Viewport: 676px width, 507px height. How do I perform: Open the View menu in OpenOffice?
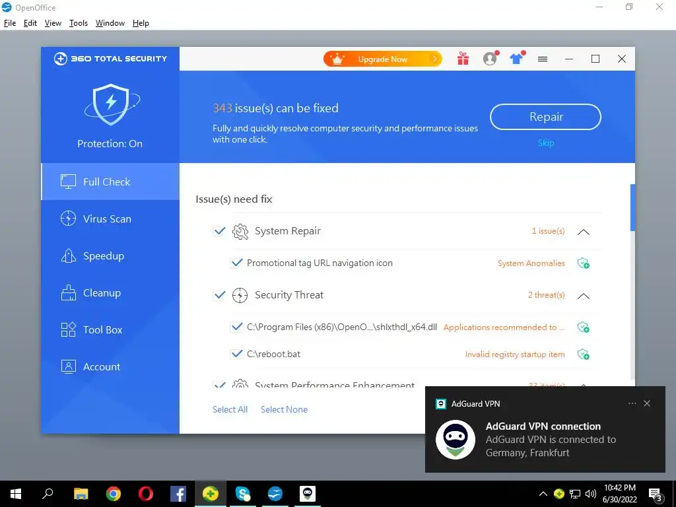pyautogui.click(x=53, y=23)
